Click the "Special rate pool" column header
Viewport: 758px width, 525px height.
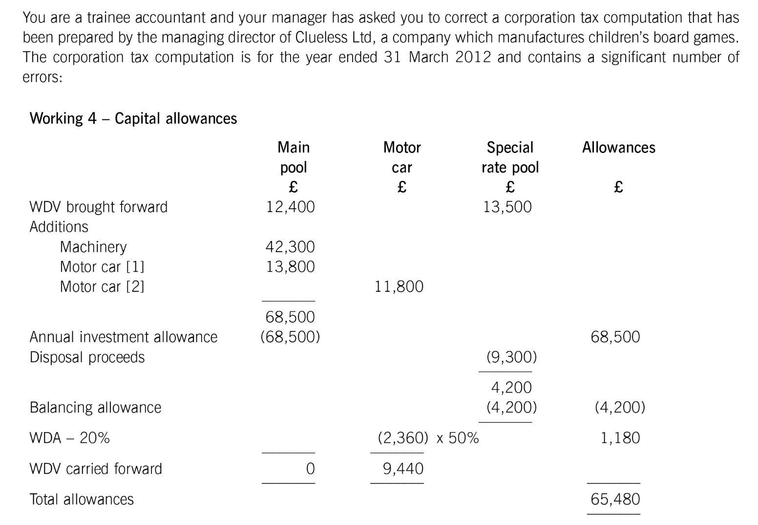click(510, 157)
